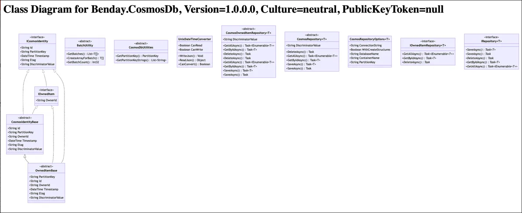Select String OwnerId in IOwnedItem box
This screenshot has height=213, width=522.
click(x=46, y=100)
